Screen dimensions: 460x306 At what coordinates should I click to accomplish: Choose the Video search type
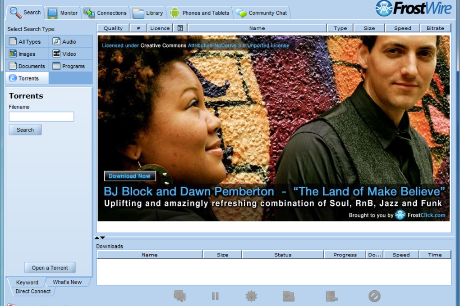(71, 54)
